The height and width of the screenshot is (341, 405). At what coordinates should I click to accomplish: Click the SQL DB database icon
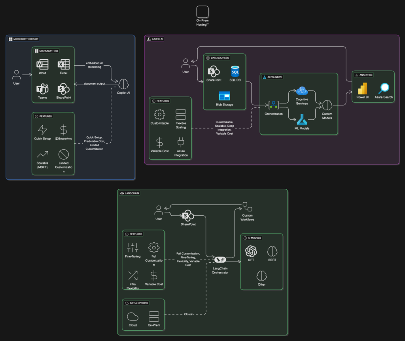tap(235, 72)
